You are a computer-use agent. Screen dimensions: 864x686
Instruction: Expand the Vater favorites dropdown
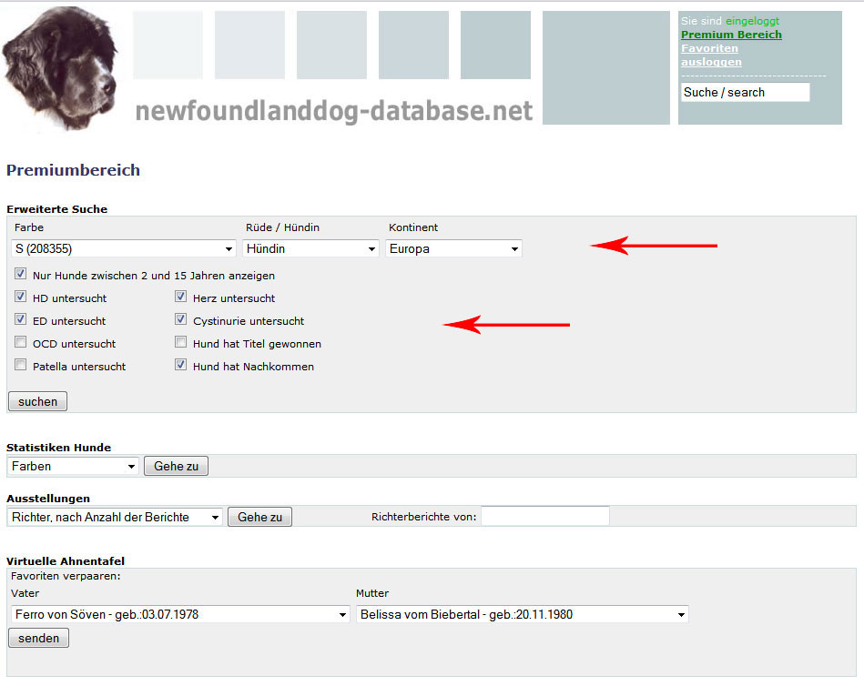180,614
